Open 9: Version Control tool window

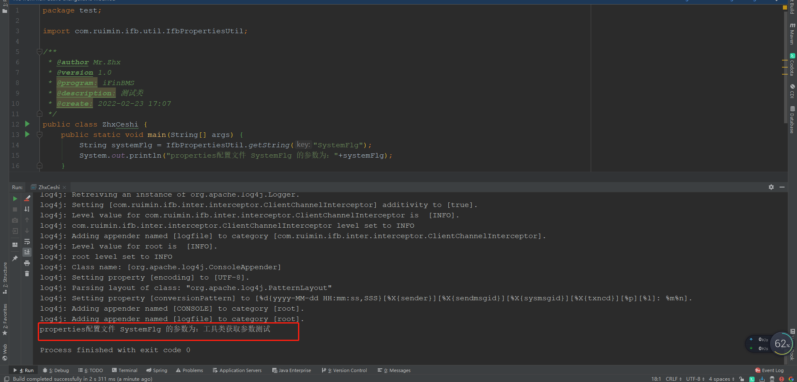(344, 370)
